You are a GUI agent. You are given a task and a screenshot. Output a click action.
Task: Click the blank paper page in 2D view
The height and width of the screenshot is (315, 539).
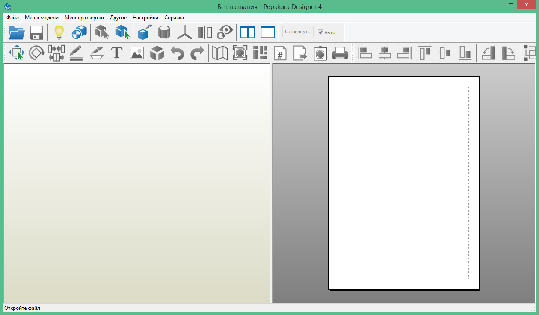[x=403, y=183]
